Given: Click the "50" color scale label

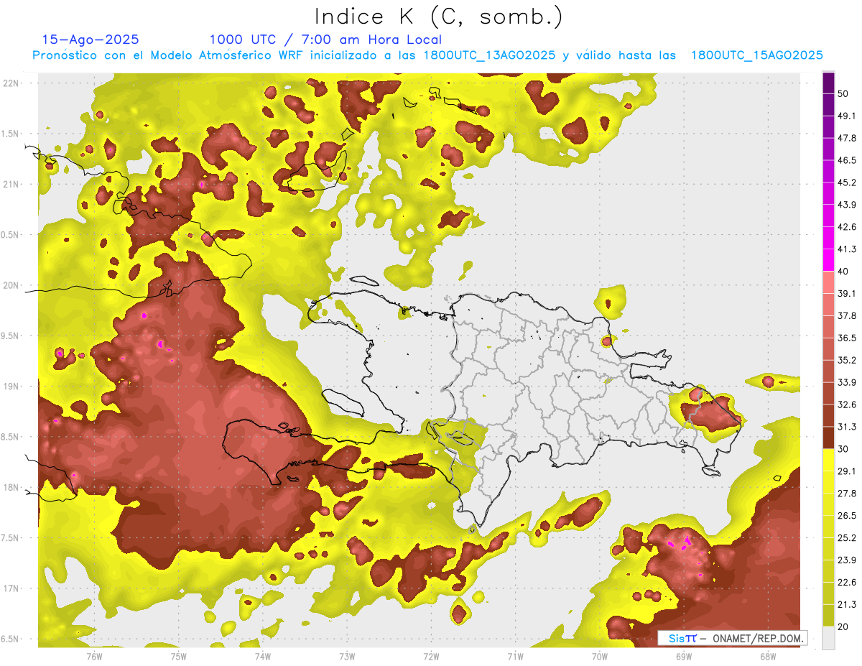Looking at the screenshot, I should pyautogui.click(x=843, y=94).
